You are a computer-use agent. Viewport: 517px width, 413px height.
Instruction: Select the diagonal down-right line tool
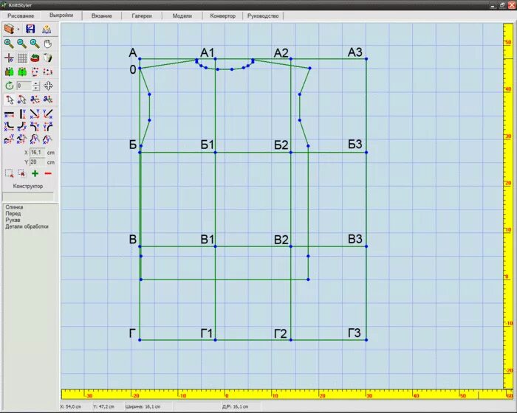[x=35, y=114]
